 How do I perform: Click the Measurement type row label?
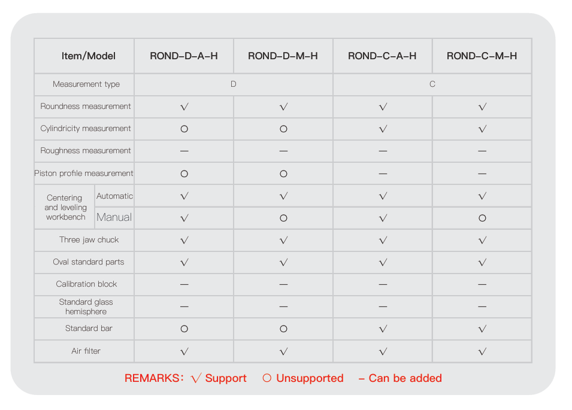[x=86, y=84]
